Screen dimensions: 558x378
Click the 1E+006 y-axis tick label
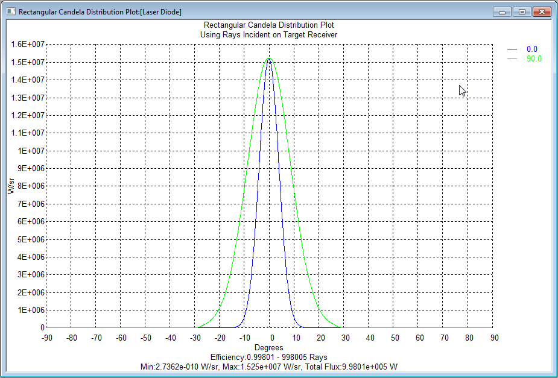[x=31, y=310]
